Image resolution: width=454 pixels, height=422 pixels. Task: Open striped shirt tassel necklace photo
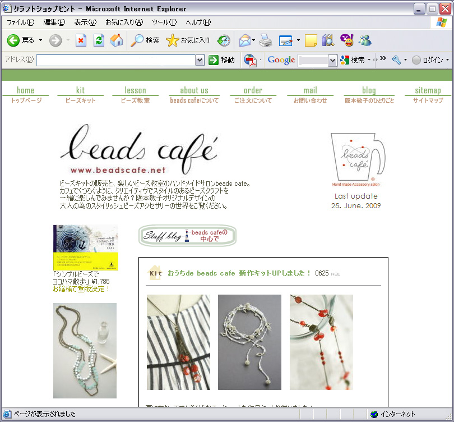(178, 342)
